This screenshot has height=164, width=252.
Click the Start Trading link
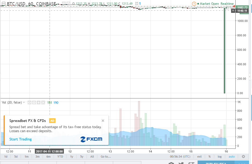(x=20, y=139)
